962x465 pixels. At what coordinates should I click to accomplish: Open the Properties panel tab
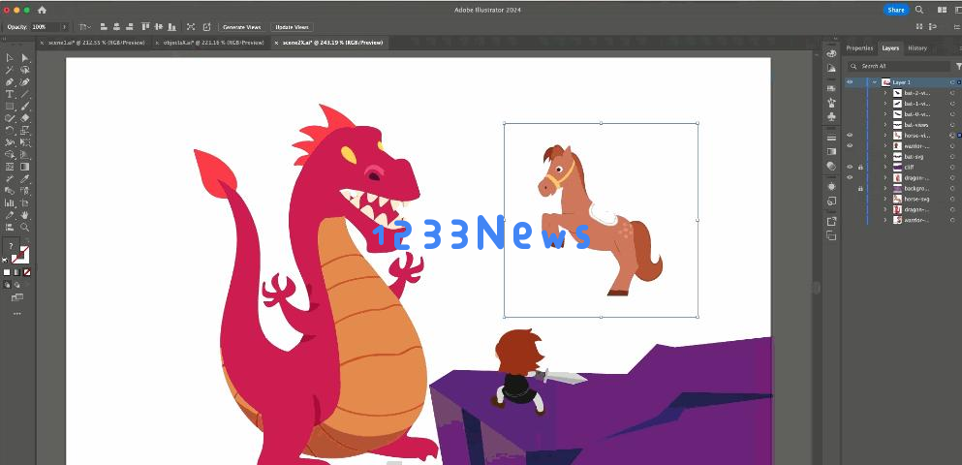coord(859,47)
